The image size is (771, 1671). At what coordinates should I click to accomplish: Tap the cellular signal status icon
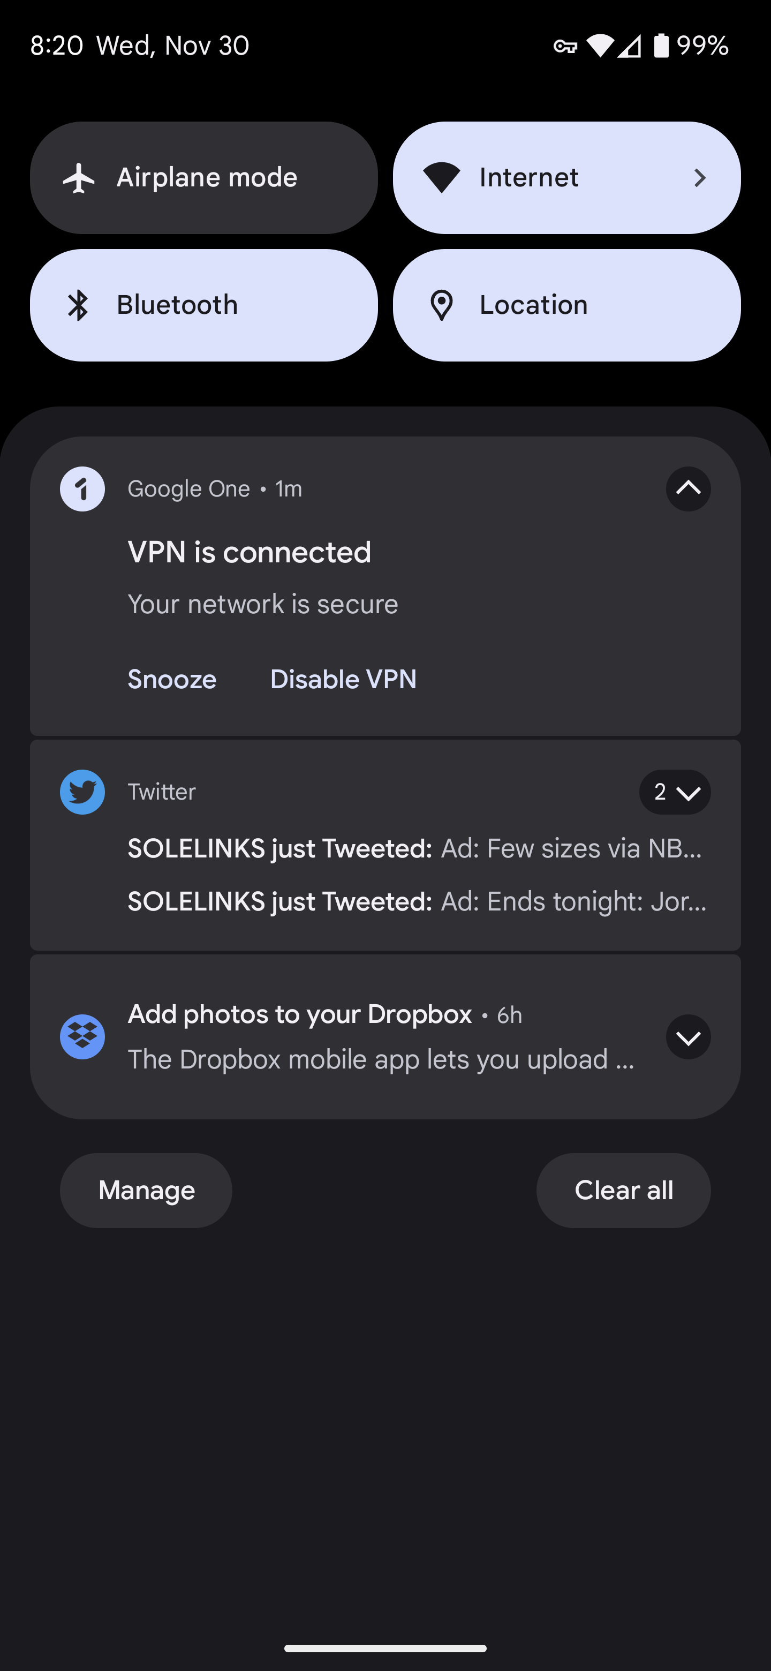(x=629, y=46)
